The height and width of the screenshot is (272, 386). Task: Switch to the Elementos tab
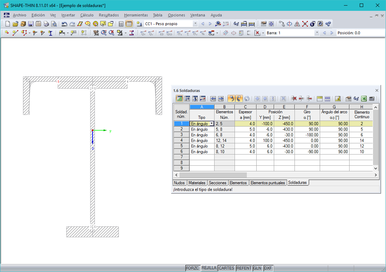238,183
